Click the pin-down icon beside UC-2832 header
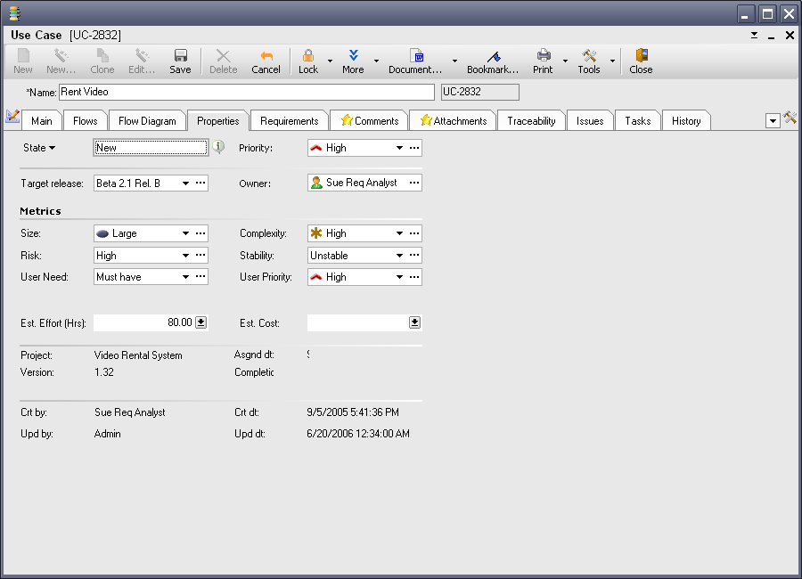Image resolution: width=802 pixels, height=579 pixels. click(755, 36)
